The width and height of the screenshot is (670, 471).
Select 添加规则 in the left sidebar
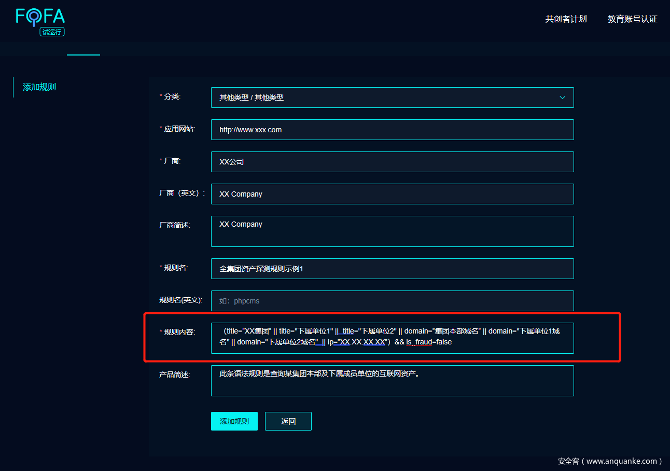[39, 87]
